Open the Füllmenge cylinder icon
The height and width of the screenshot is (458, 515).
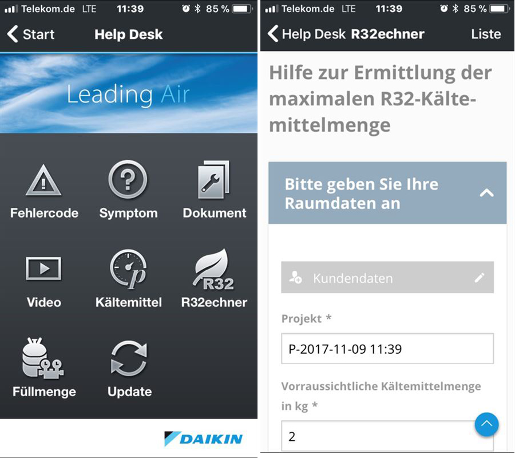(x=43, y=358)
